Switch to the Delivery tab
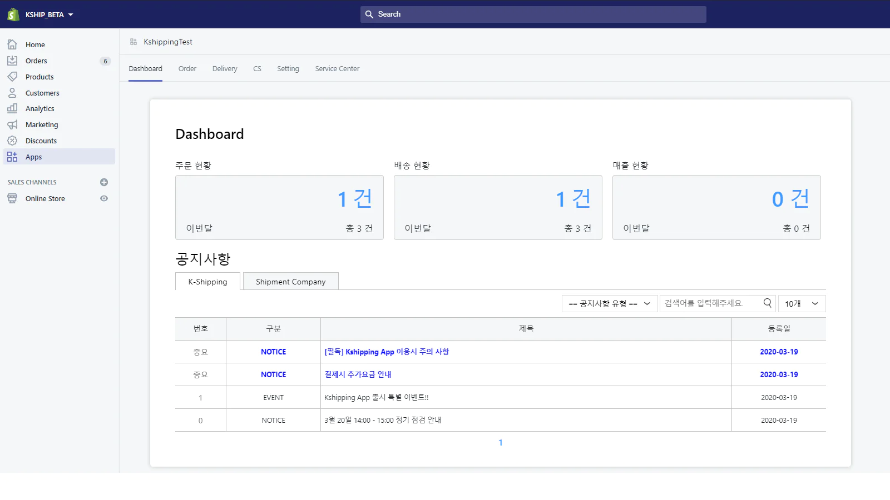Viewport: 890px width, 500px height. click(x=225, y=69)
